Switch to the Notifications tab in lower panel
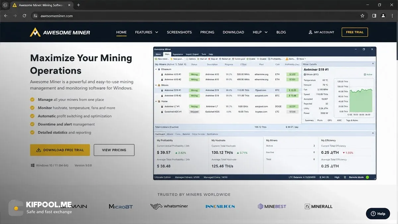 click(213, 134)
